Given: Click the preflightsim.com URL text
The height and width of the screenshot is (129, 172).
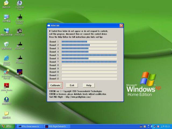Looking at the screenshot, I should tap(78, 97).
